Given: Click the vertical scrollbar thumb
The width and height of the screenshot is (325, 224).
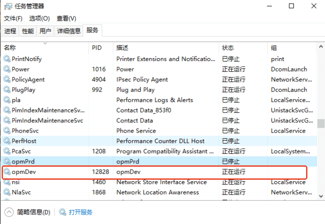Looking at the screenshot, I should coord(321,124).
